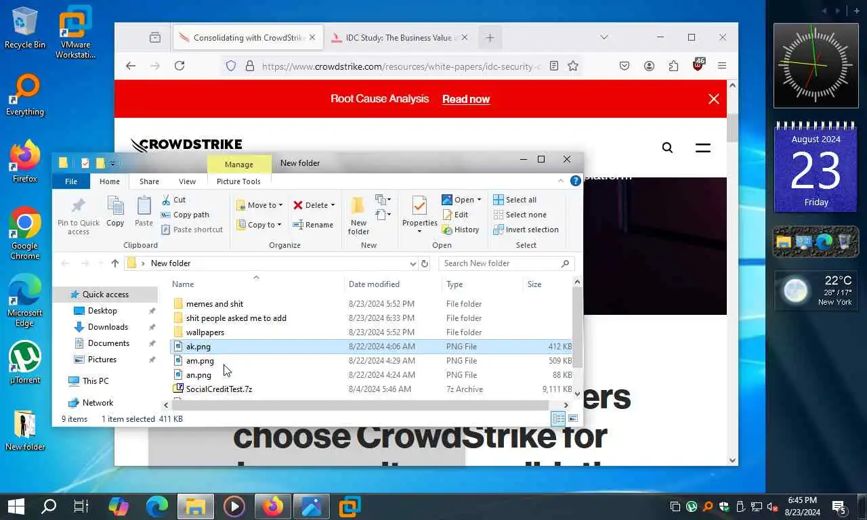Click the Search New folder box
The width and height of the screenshot is (867, 520).
[507, 263]
